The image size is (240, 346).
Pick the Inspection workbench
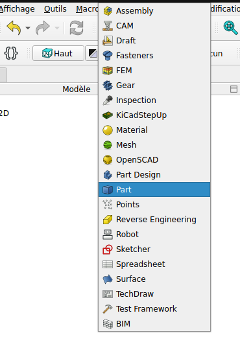pos(154,100)
